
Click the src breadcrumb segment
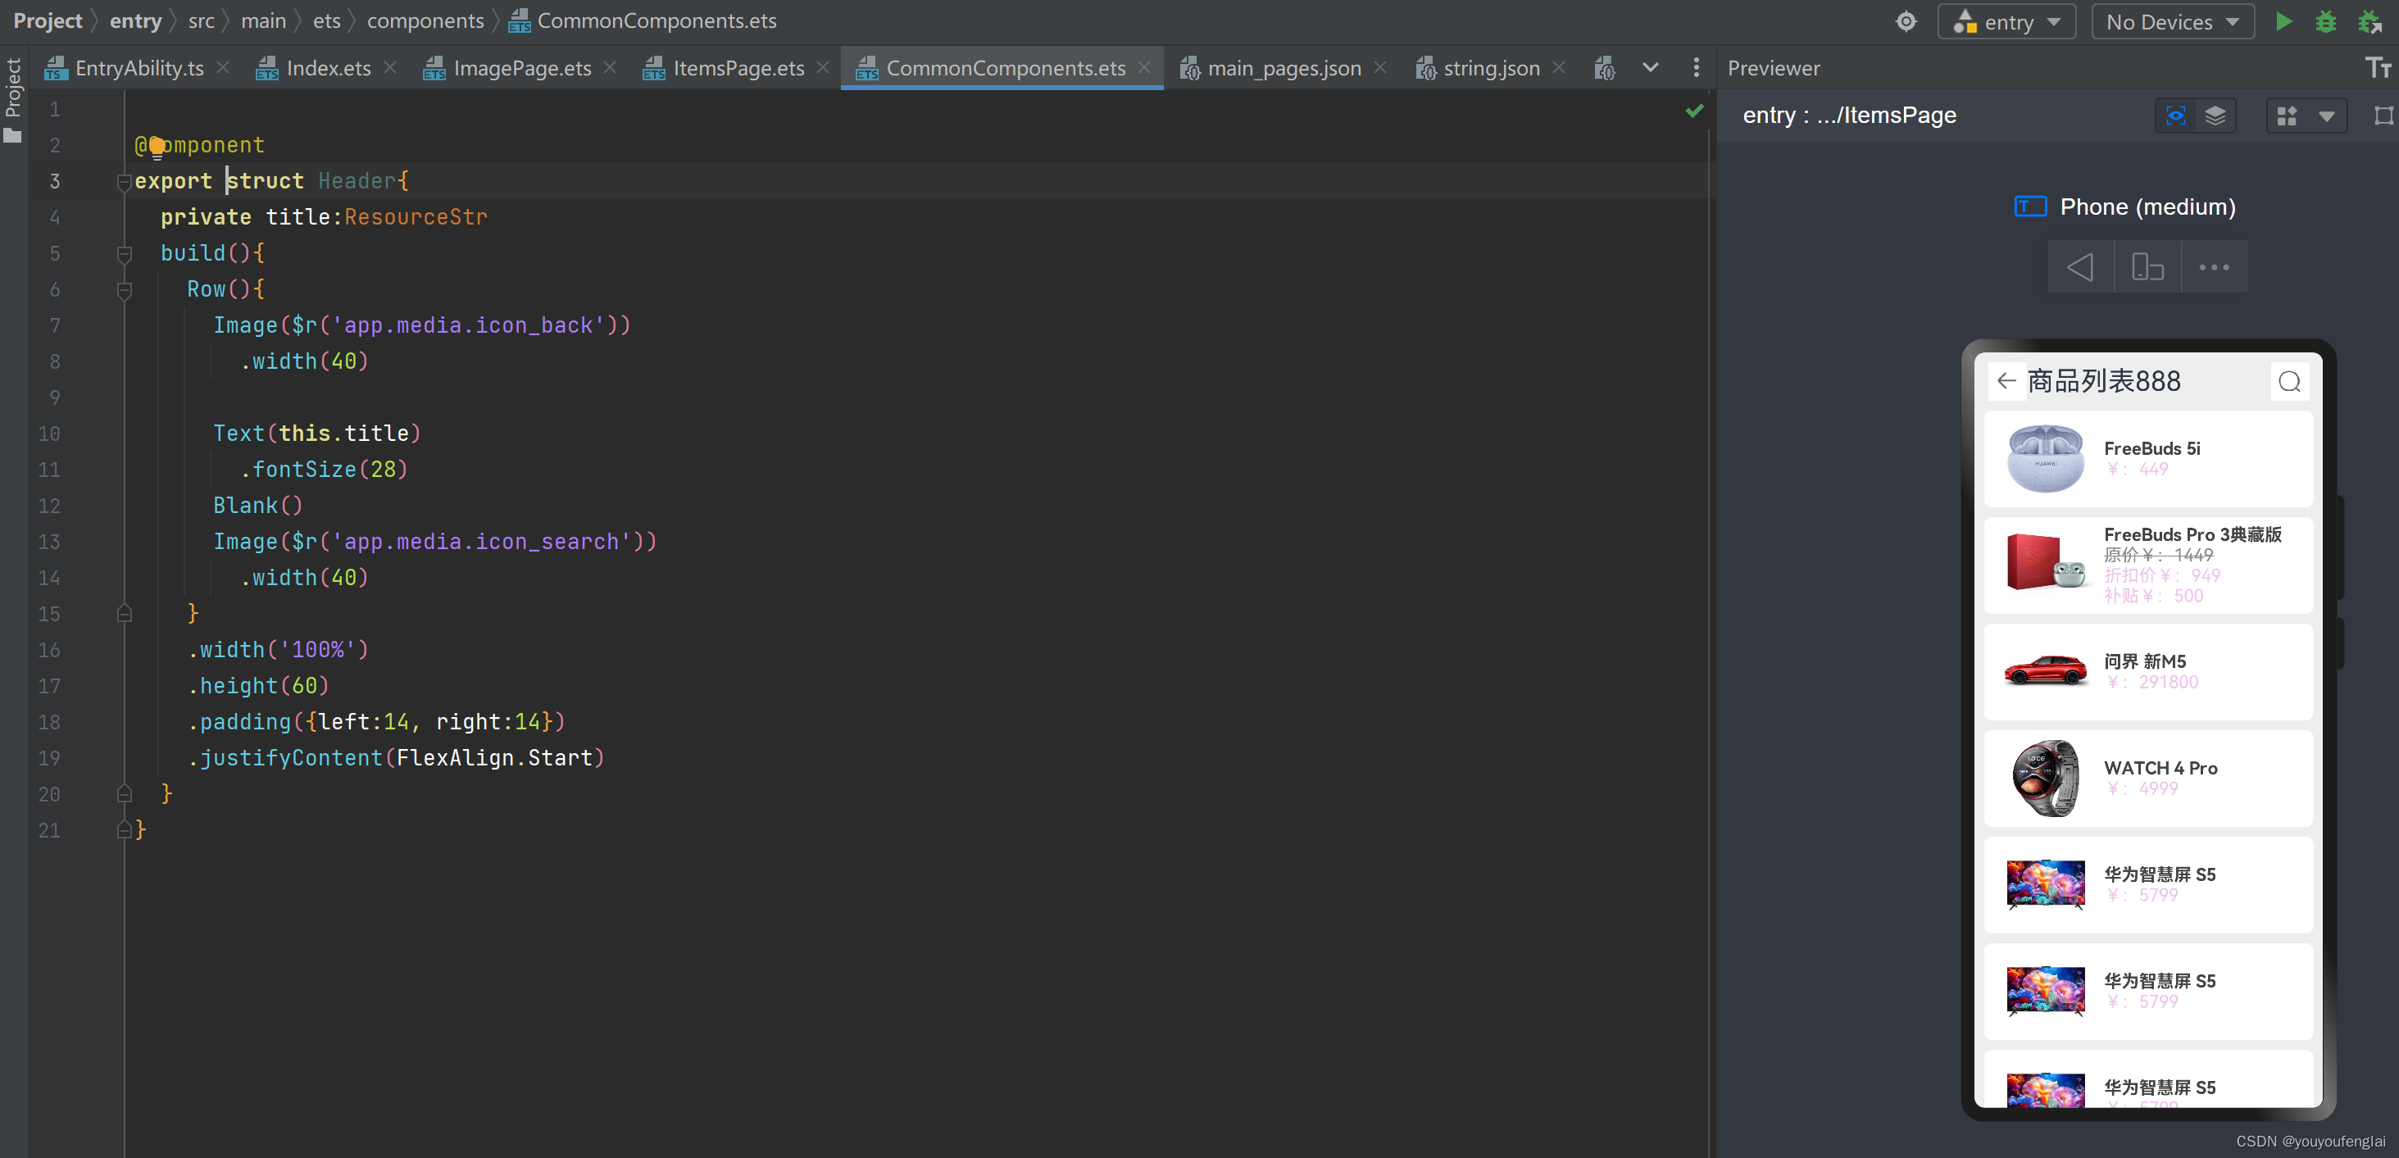pos(201,20)
